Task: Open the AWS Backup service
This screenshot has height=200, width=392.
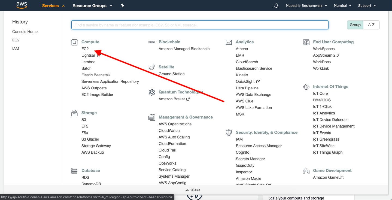Action: pyautogui.click(x=93, y=152)
